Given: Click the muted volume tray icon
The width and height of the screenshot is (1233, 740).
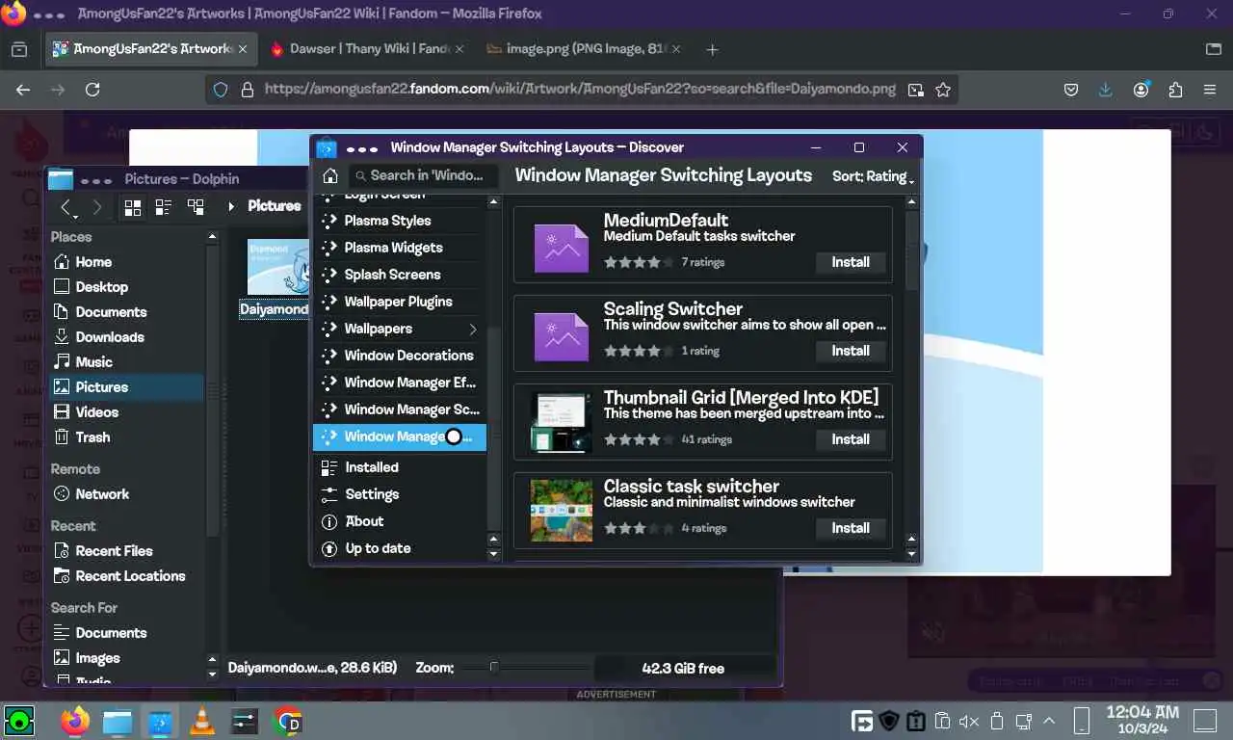Looking at the screenshot, I should 969,721.
